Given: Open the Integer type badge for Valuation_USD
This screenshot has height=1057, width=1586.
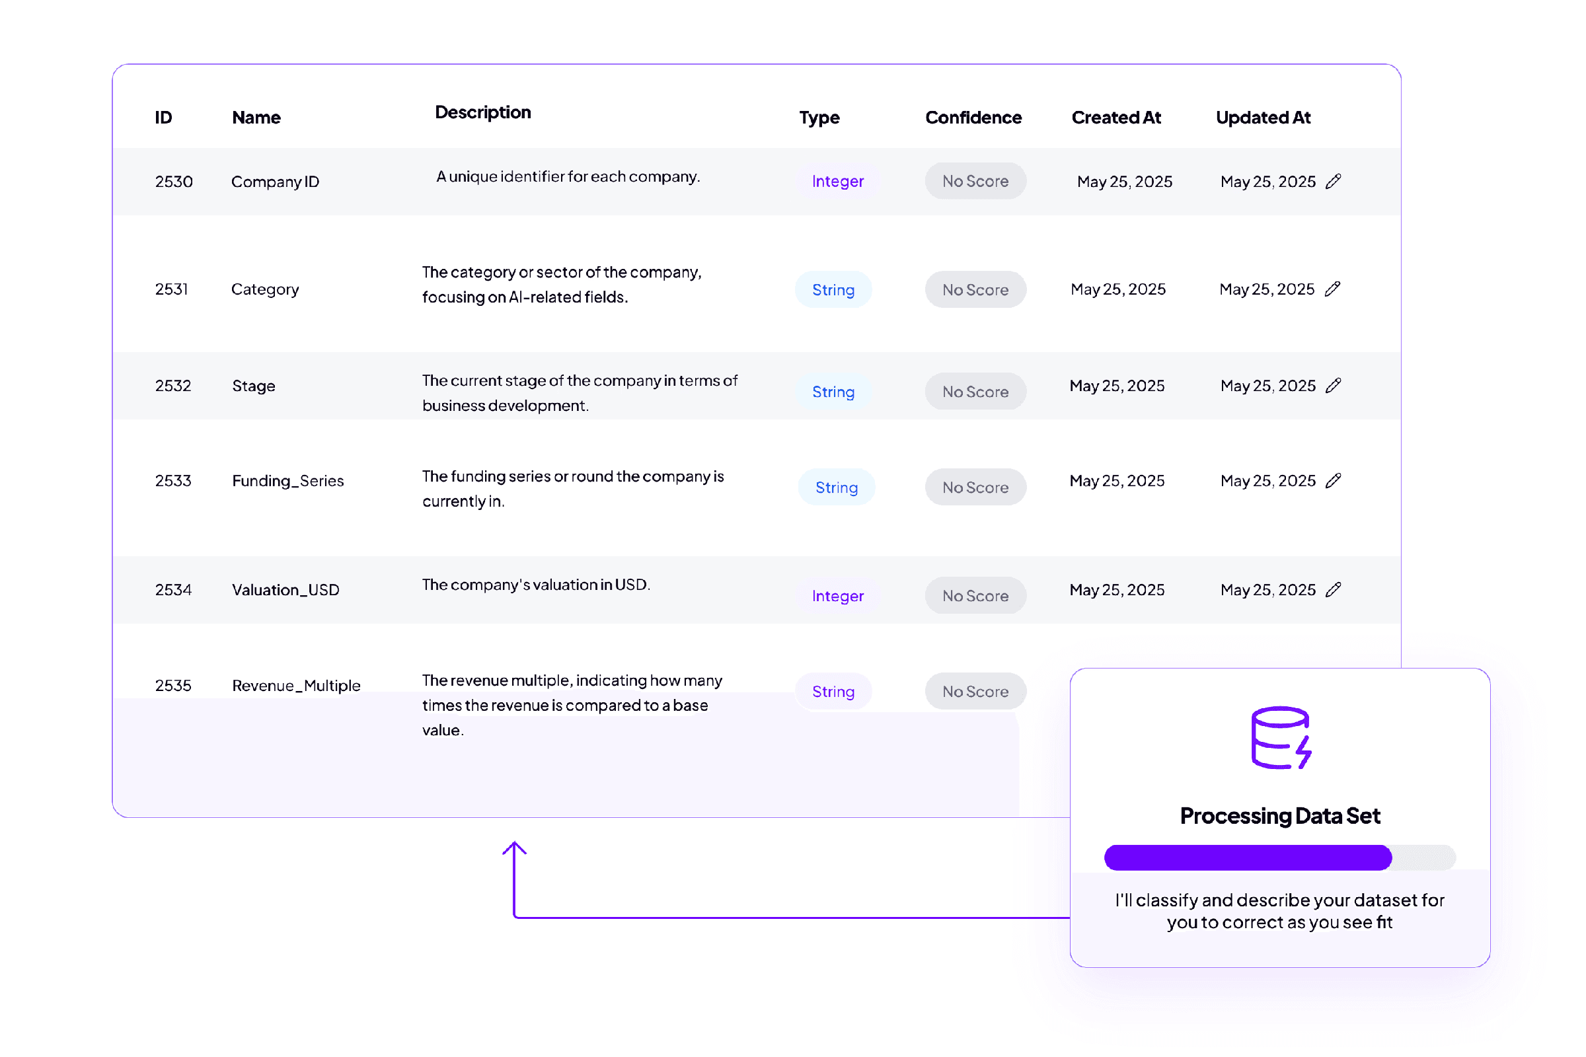Looking at the screenshot, I should point(837,596).
